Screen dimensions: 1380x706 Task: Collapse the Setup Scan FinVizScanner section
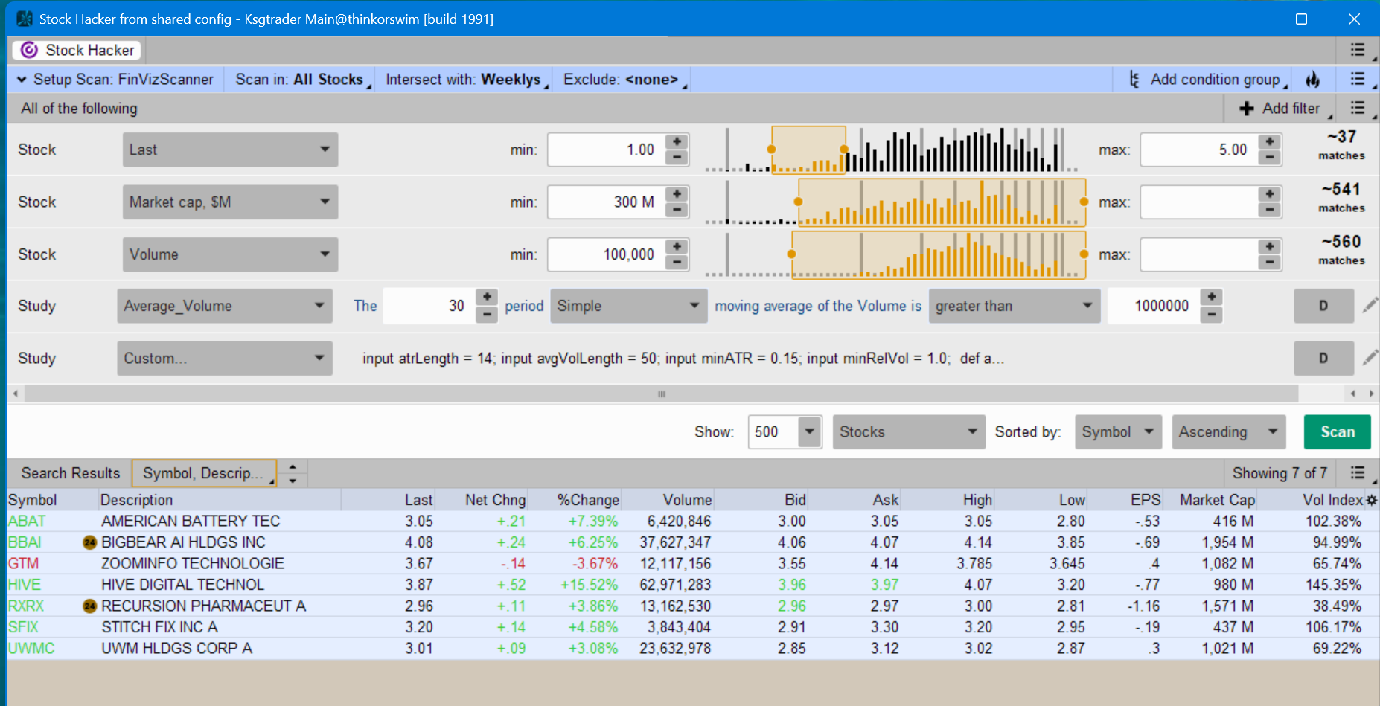pyautogui.click(x=22, y=80)
